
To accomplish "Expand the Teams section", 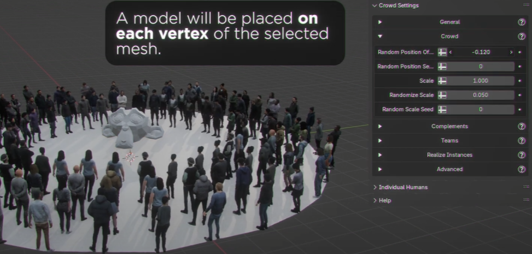I will pyautogui.click(x=380, y=141).
